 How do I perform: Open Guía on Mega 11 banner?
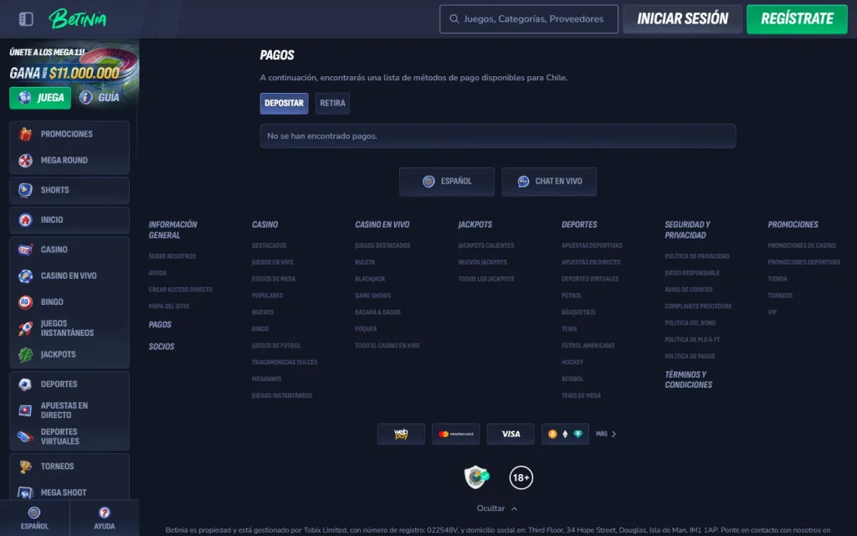tap(100, 98)
